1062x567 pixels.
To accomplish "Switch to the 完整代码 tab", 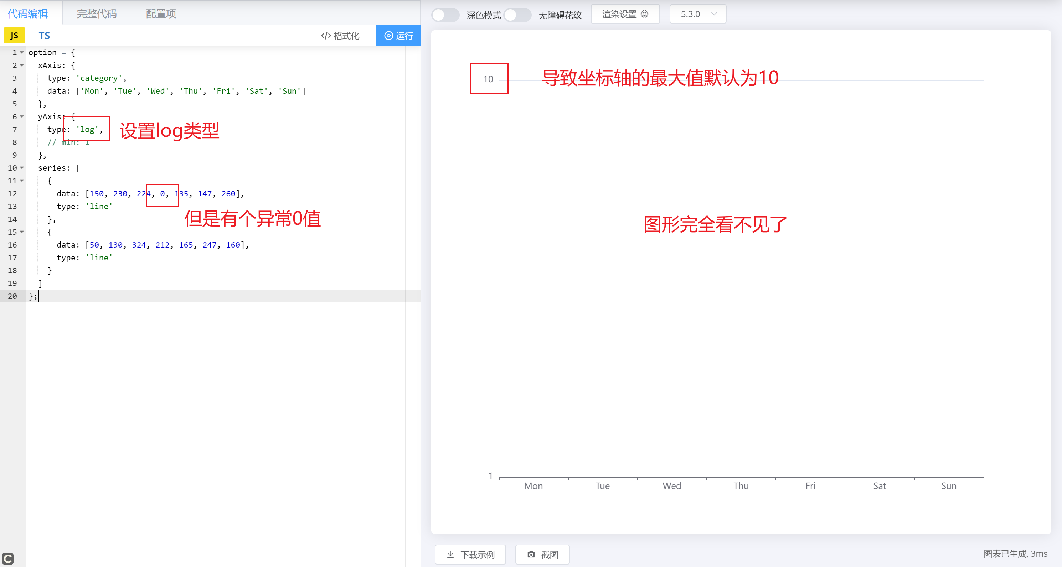I will coord(97,14).
